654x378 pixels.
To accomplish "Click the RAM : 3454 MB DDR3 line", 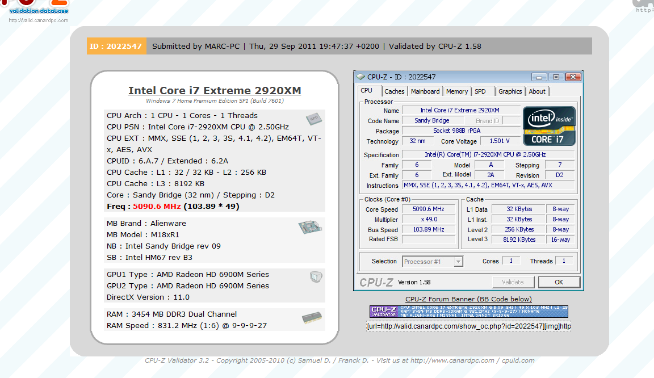I will point(172,314).
